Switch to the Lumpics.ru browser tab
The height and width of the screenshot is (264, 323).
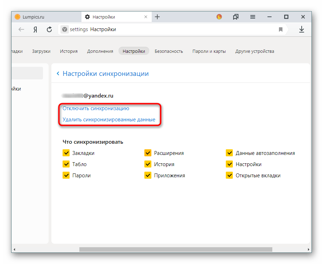34,17
